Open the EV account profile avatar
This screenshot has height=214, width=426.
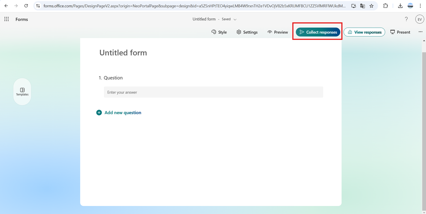coord(419,19)
